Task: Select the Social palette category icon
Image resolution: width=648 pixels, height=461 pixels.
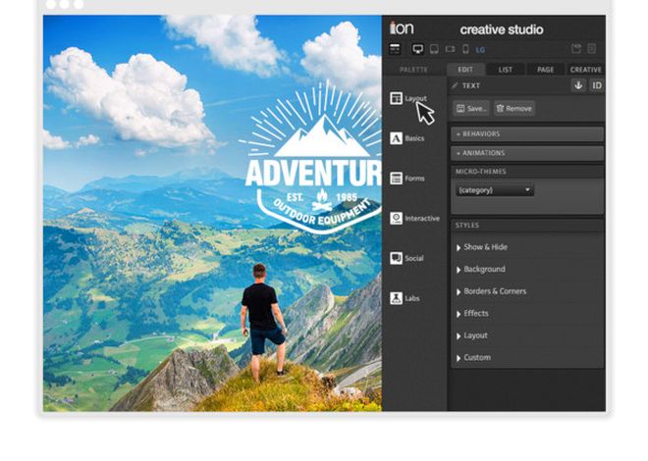Action: pos(396,258)
